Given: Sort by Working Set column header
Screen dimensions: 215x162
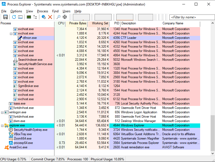Looking at the screenshot, I should [x=99, y=23].
